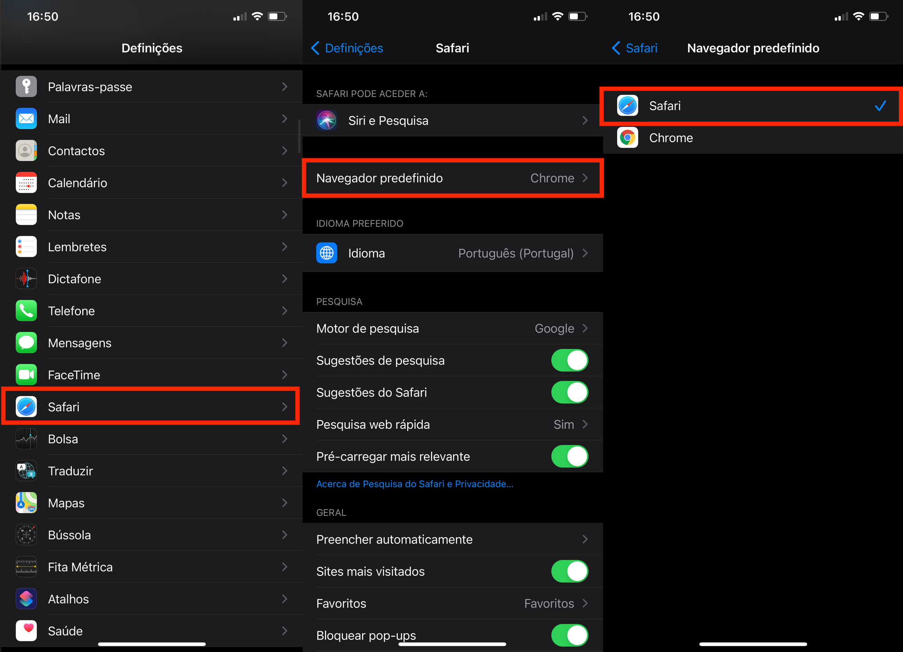
Task: Tap the Favoritos value text
Action: tap(549, 604)
